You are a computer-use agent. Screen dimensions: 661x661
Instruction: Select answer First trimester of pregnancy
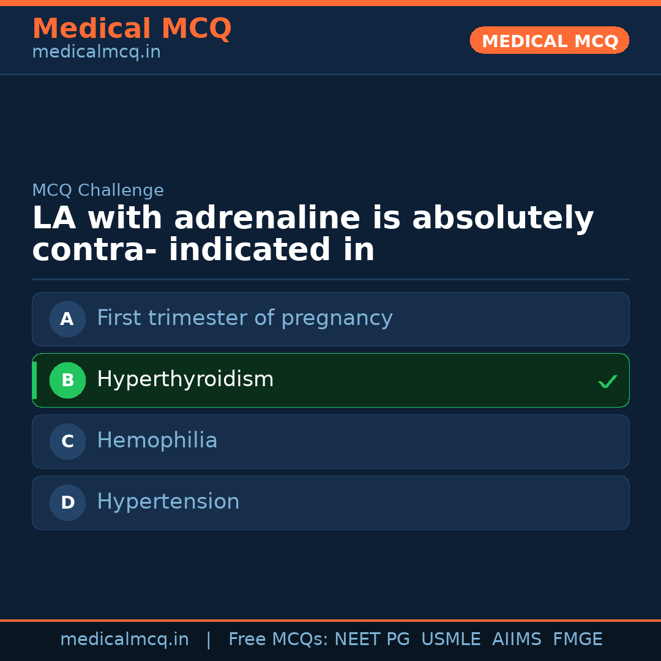point(245,318)
